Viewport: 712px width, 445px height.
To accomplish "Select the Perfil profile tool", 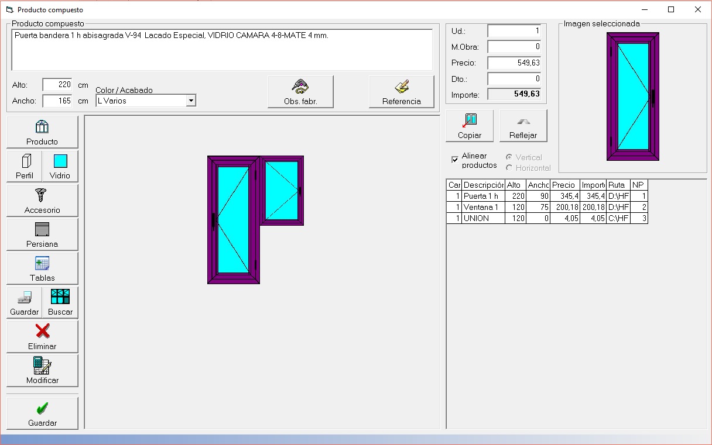I will (25, 166).
